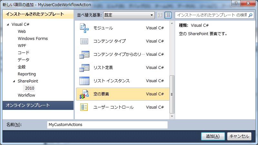The width and height of the screenshot is (258, 145).
Task: Select コンテンツ タイプからのリ… template text
Action: [119, 54]
